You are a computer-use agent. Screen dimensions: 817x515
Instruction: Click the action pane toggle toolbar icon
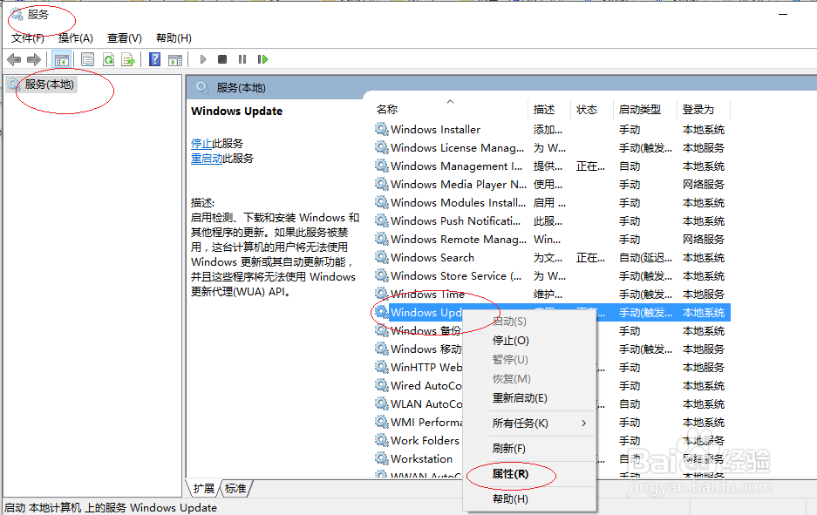175,59
